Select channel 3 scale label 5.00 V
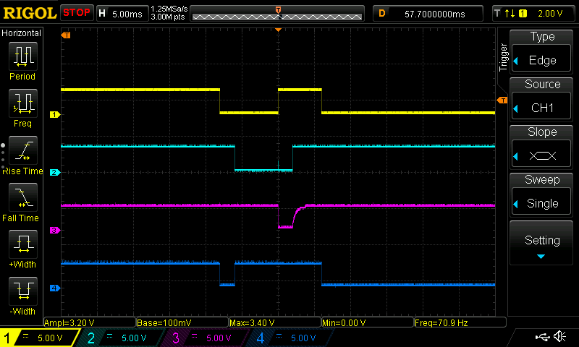Image resolution: width=579 pixels, height=347 pixels. [x=219, y=338]
